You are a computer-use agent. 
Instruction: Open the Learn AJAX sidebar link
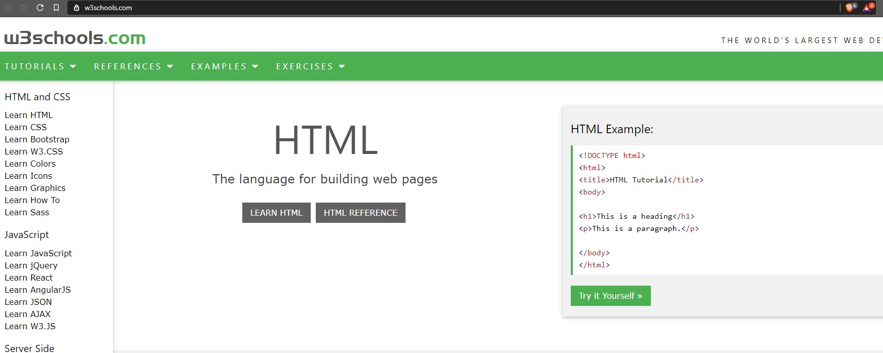click(x=28, y=314)
